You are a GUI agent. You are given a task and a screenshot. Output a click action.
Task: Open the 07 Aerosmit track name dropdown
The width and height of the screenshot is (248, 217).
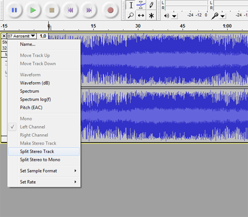point(21,36)
